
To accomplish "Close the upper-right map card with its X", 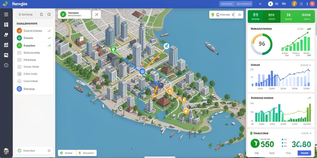I will [x=240, y=15].
